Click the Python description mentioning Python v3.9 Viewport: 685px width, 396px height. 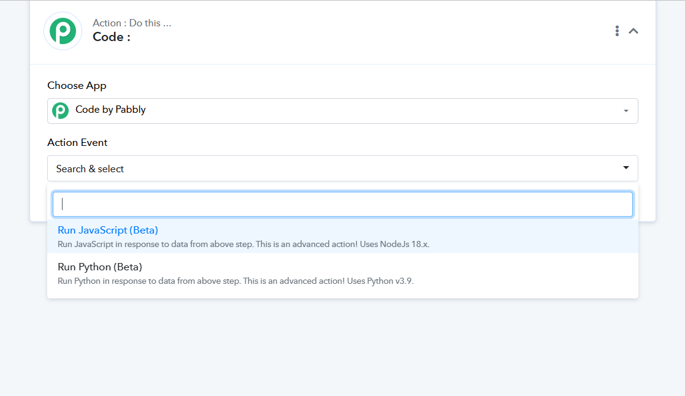pos(235,281)
